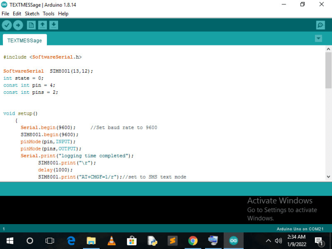The width and height of the screenshot is (332, 249).
Task: Click the 'logging time completed' print line
Action: pyautogui.click(x=77, y=156)
